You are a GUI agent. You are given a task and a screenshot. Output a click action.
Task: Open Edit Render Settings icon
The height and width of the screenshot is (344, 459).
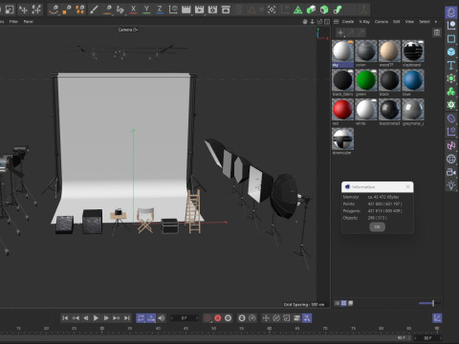coord(212,10)
